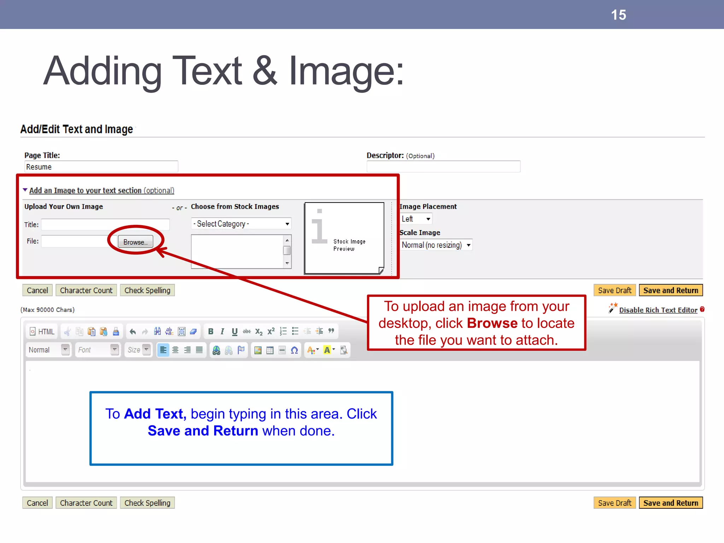
Task: Click the Paste clipboard icon
Action: tap(92, 332)
